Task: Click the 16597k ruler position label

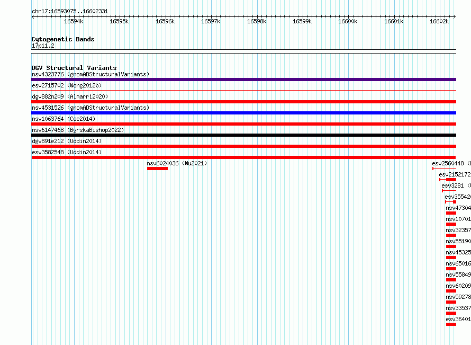Action: pos(211,21)
